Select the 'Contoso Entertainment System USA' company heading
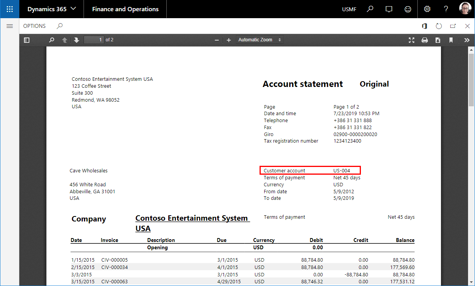Screen dimensions: 475x286 (x=192, y=223)
